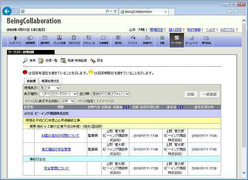Open 30件 items-per-page dropdown

pyautogui.click(x=67, y=101)
